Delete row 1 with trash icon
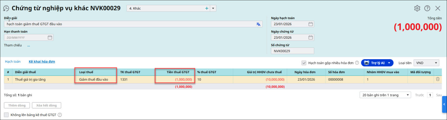This screenshot has width=447, height=120. click(x=438, y=79)
